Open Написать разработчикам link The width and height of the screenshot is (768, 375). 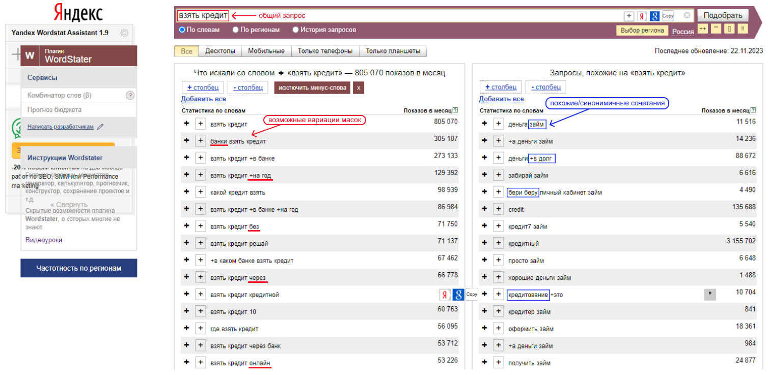(61, 127)
